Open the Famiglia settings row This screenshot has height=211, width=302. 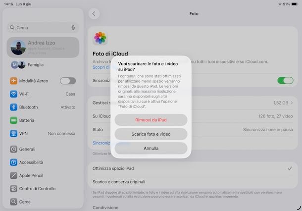43,65
